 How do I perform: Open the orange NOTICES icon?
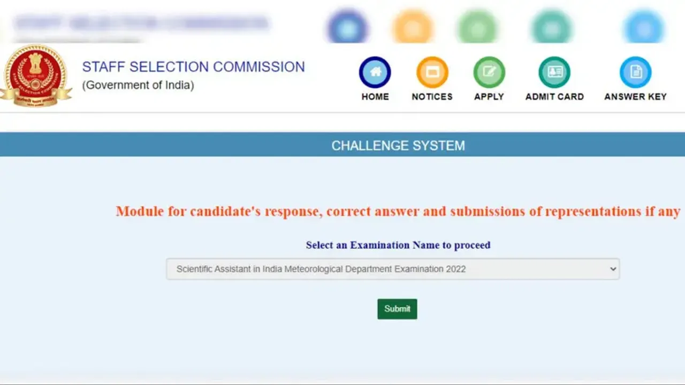tap(432, 72)
